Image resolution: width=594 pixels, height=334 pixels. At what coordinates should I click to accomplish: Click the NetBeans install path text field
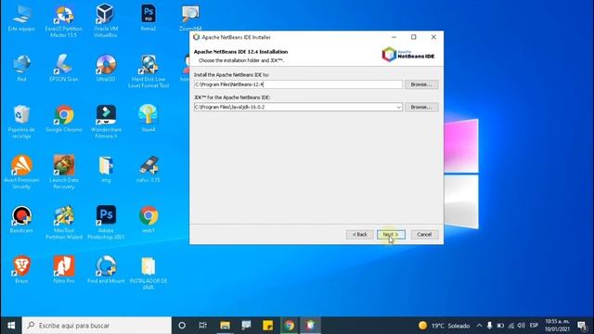click(x=298, y=84)
